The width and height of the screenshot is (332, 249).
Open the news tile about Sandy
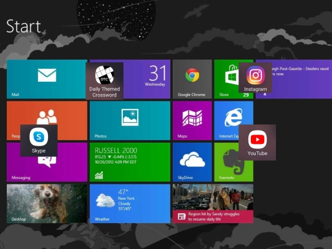click(213, 204)
